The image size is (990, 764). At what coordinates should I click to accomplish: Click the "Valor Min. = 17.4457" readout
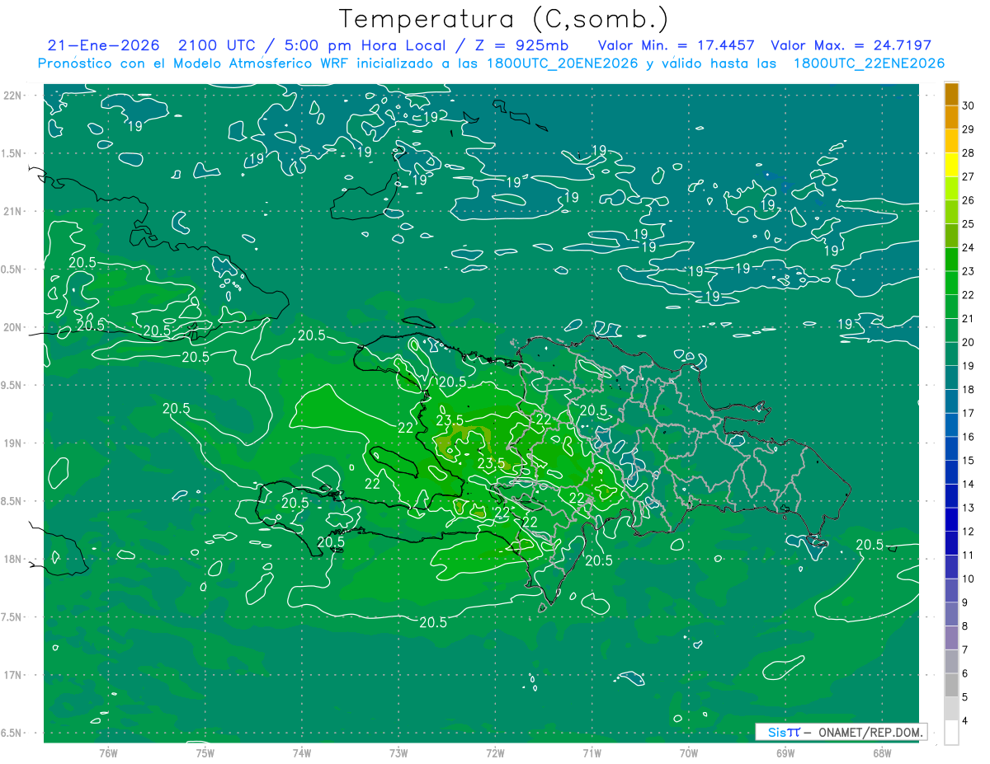click(x=676, y=45)
